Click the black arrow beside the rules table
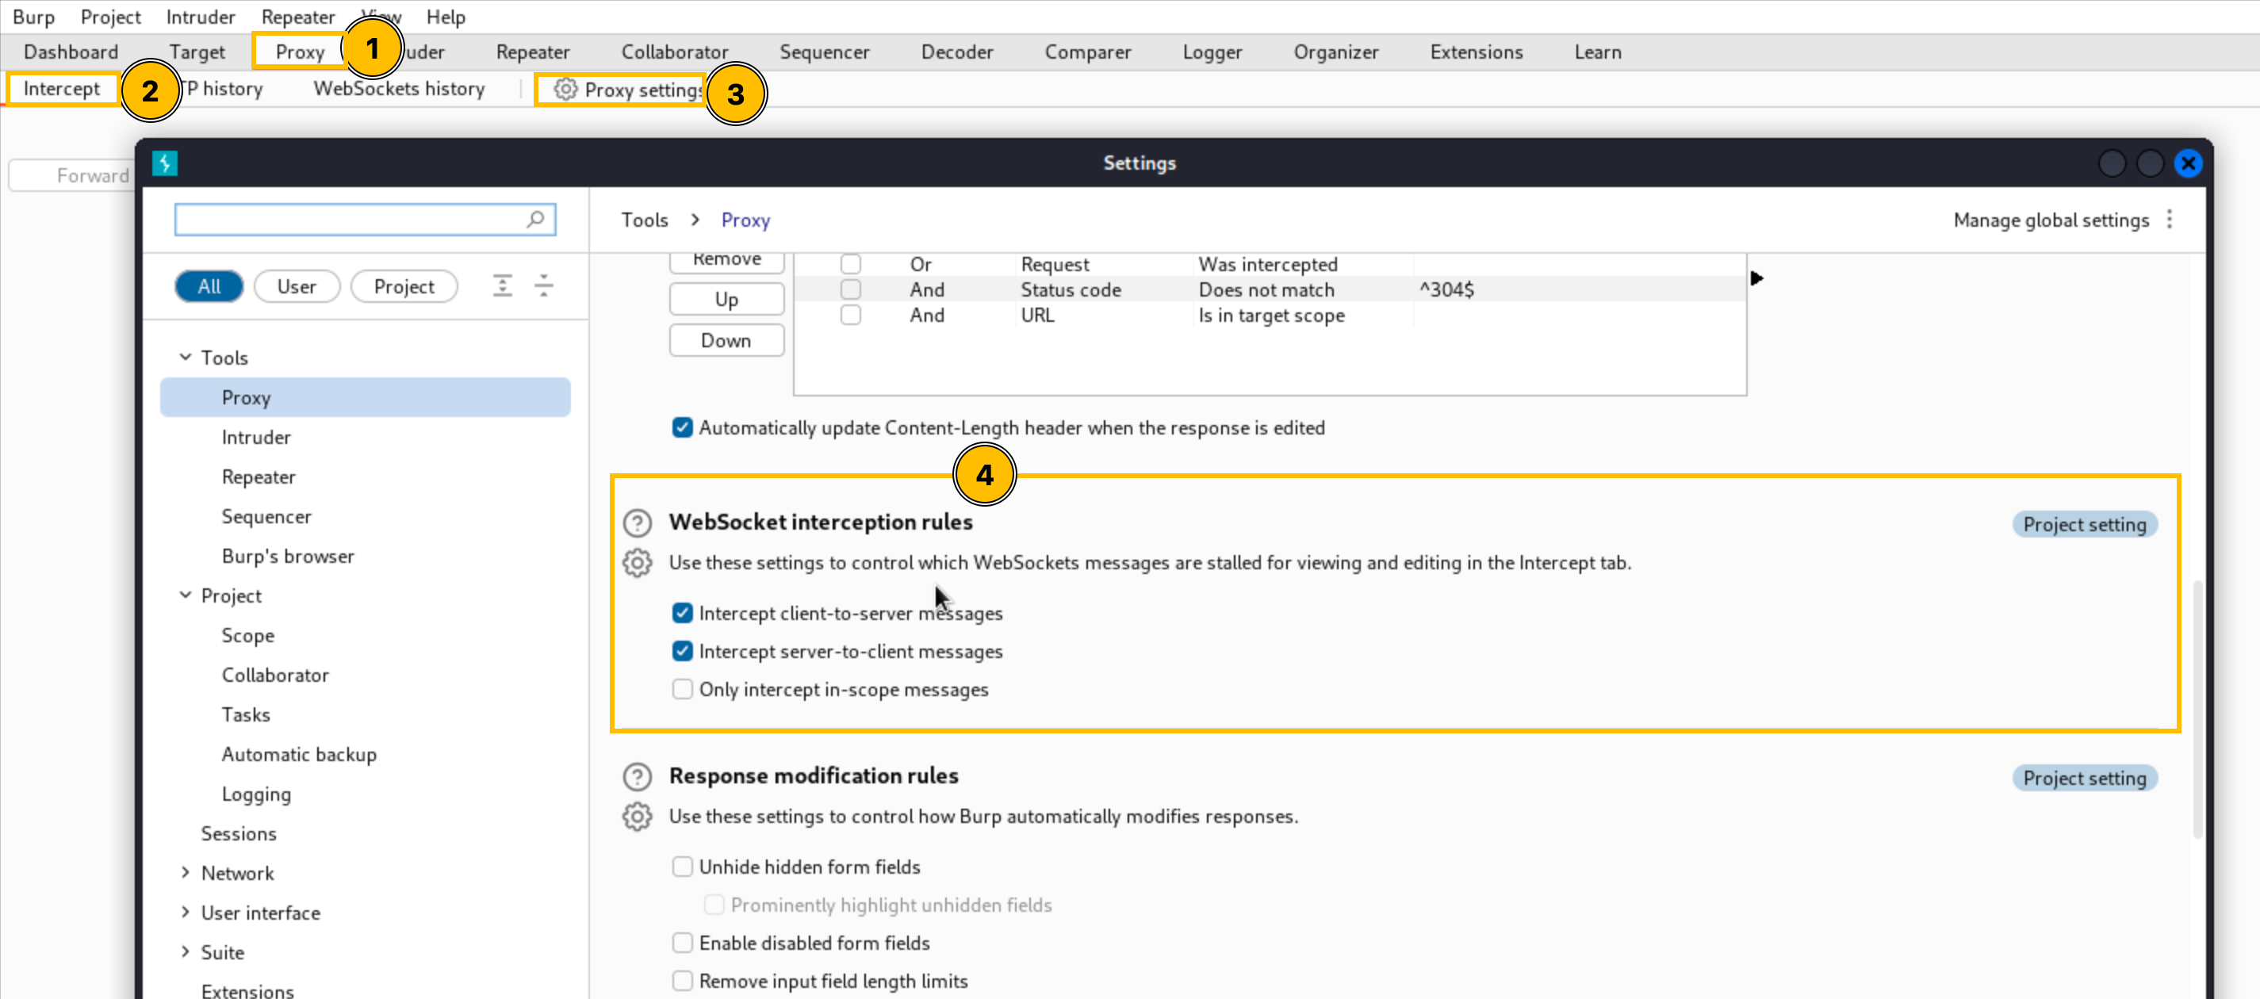Viewport: 2260px width, 999px height. pos(1756,278)
